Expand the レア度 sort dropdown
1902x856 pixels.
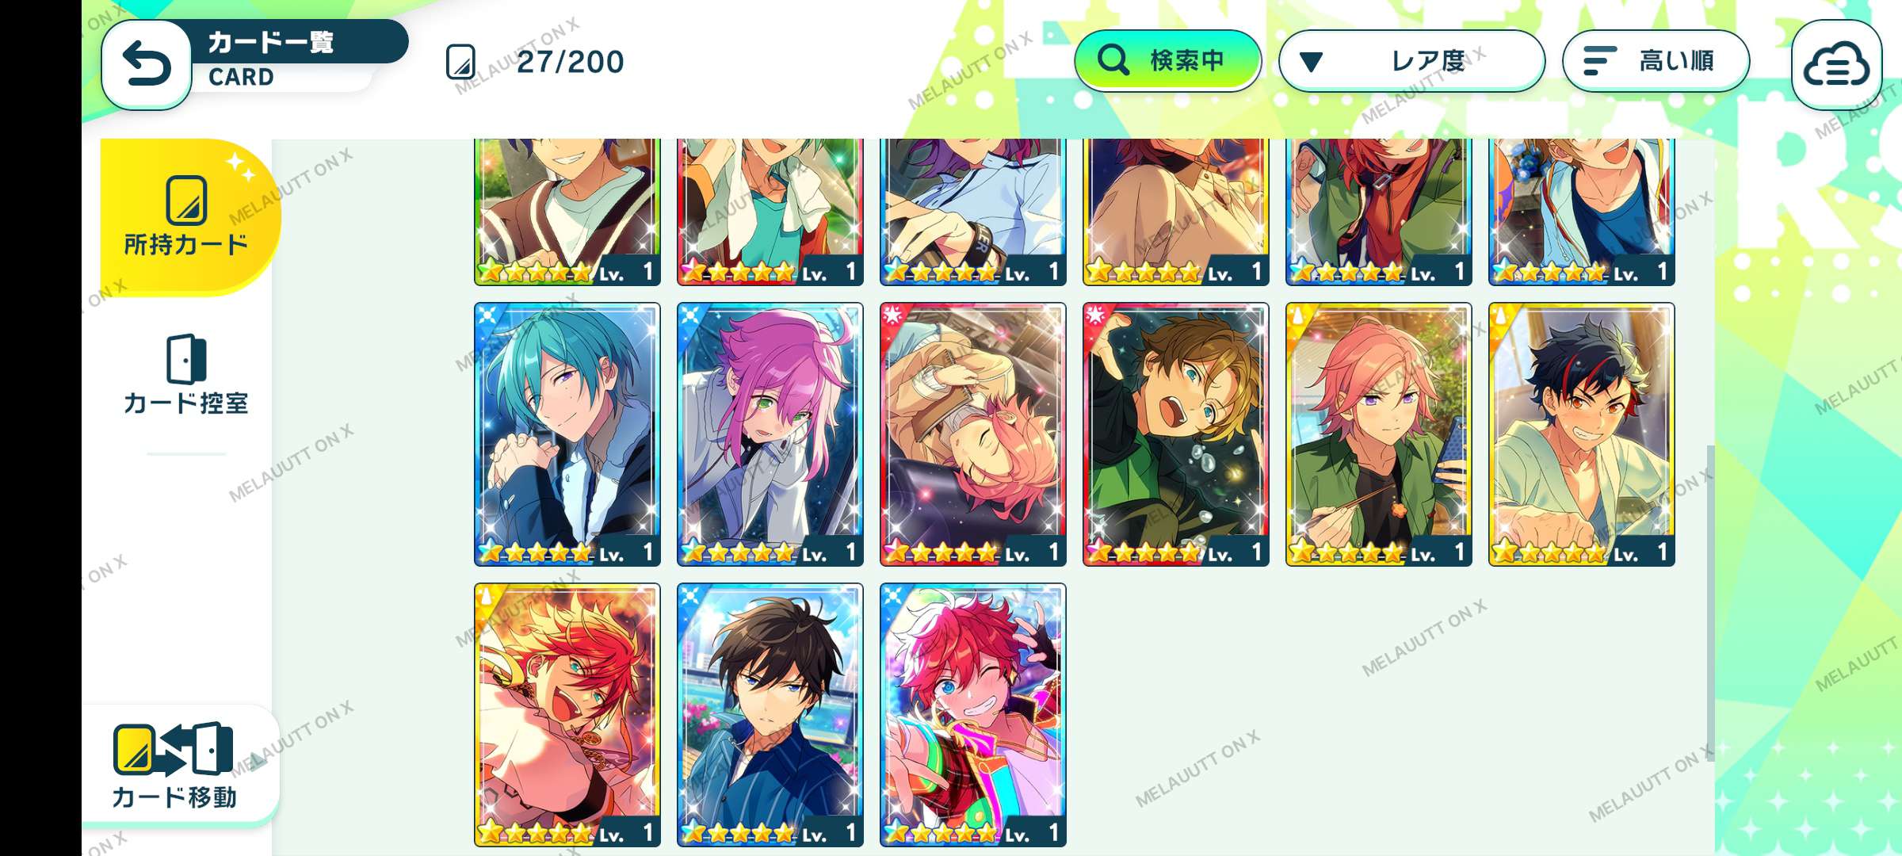[1411, 61]
